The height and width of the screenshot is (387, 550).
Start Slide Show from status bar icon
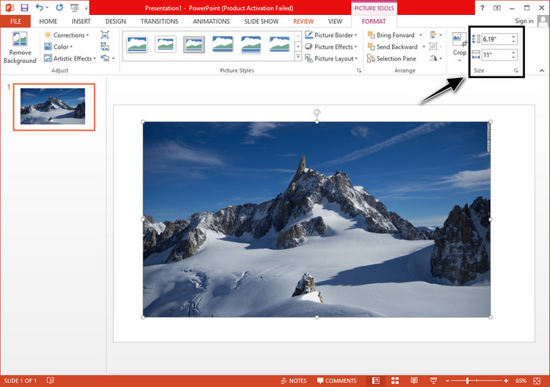(434, 381)
